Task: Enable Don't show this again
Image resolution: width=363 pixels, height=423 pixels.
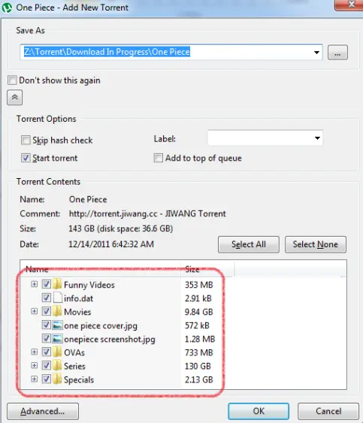Action: coord(12,80)
